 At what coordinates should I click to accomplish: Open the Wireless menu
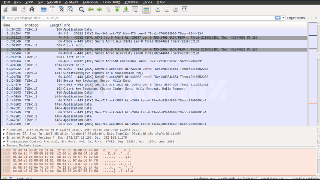click(x=132, y=2)
